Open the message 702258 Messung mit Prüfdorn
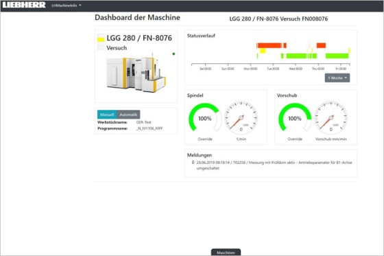Viewport: 384px width, 256px height. [x=274, y=165]
